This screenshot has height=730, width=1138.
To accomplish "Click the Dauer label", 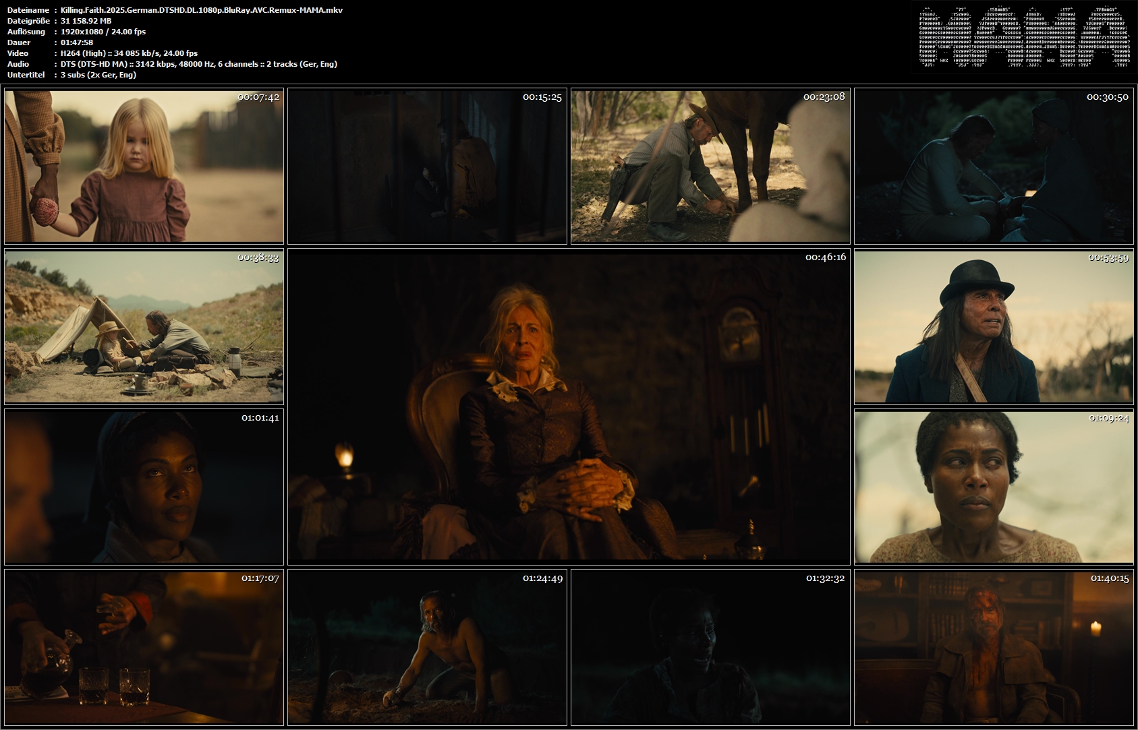I will [x=18, y=42].
